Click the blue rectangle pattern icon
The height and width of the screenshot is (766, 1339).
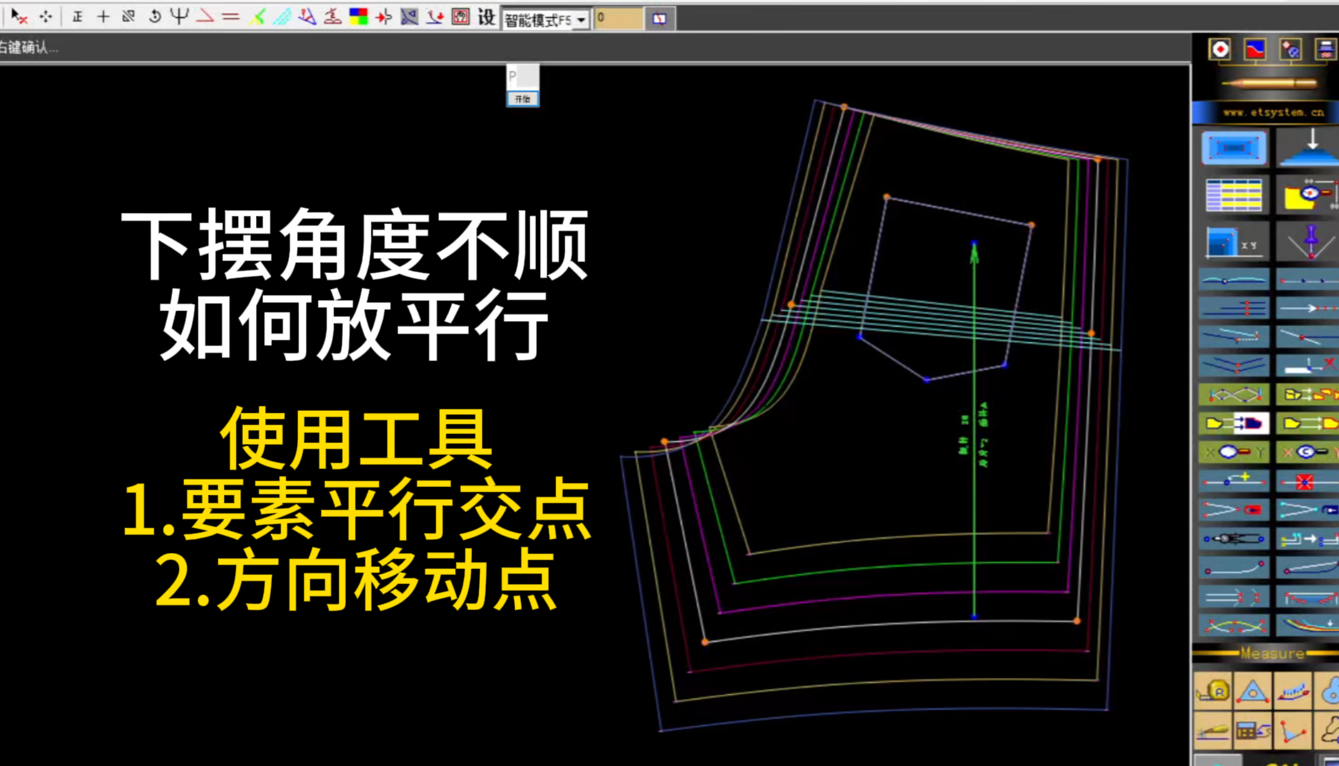(1234, 148)
